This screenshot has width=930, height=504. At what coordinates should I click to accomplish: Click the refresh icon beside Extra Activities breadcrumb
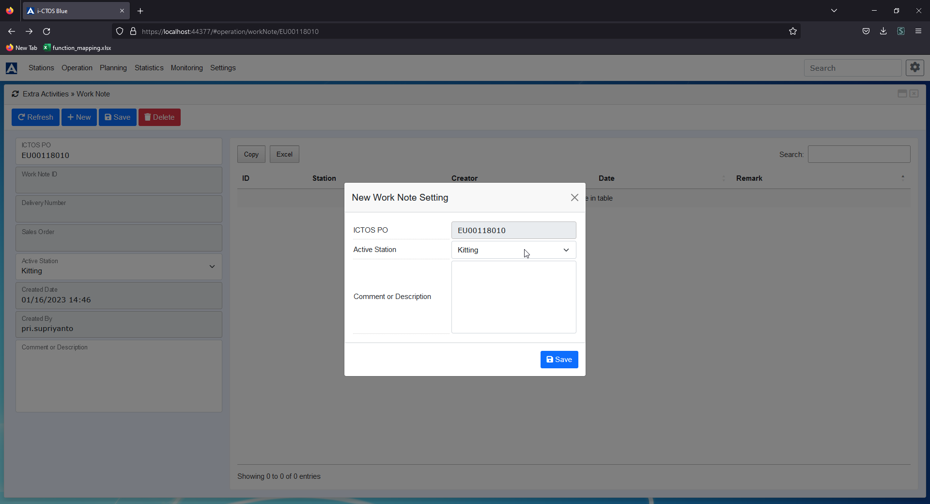pos(15,94)
